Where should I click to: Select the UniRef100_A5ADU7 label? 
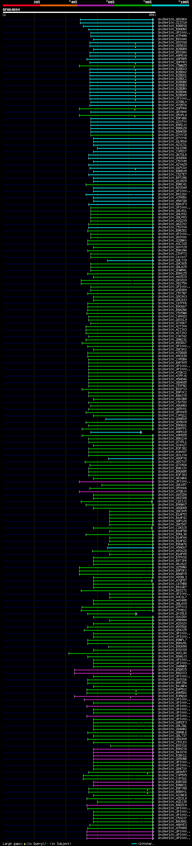(x=172, y=548)
